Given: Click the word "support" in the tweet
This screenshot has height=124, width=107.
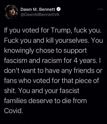Looking at the screenshot, I should pyautogui.click(x=75, y=51).
